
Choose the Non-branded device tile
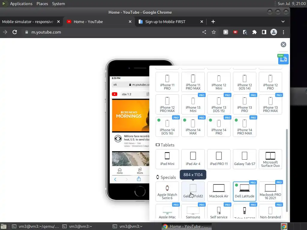tap(270, 211)
